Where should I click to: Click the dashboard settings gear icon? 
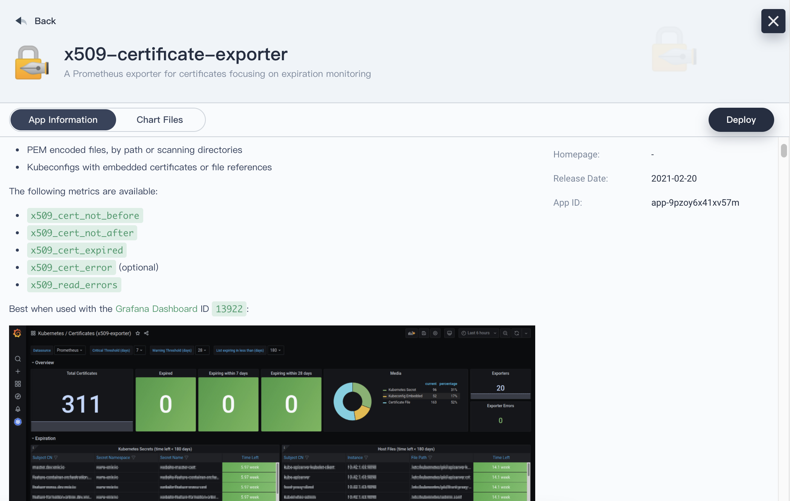(435, 333)
